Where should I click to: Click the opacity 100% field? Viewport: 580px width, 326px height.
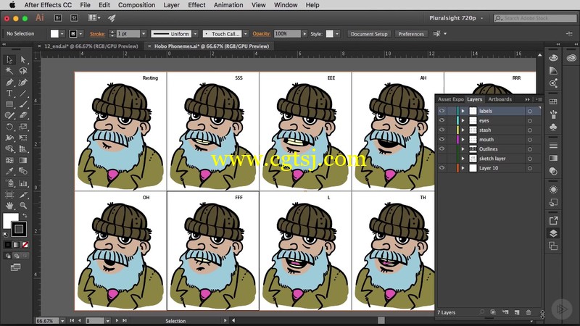(287, 33)
